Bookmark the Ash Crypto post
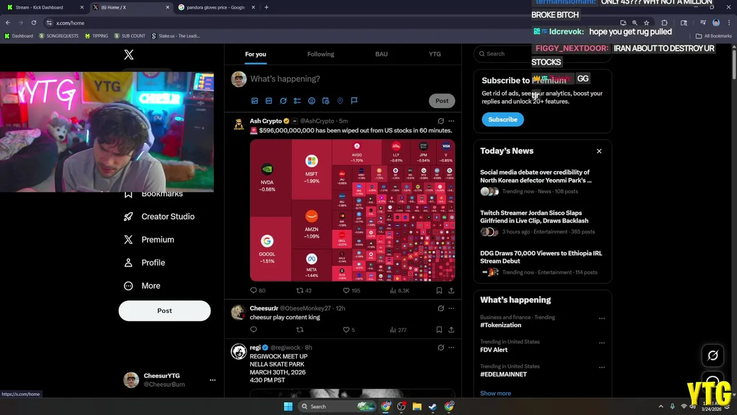737x415 pixels. click(x=439, y=290)
